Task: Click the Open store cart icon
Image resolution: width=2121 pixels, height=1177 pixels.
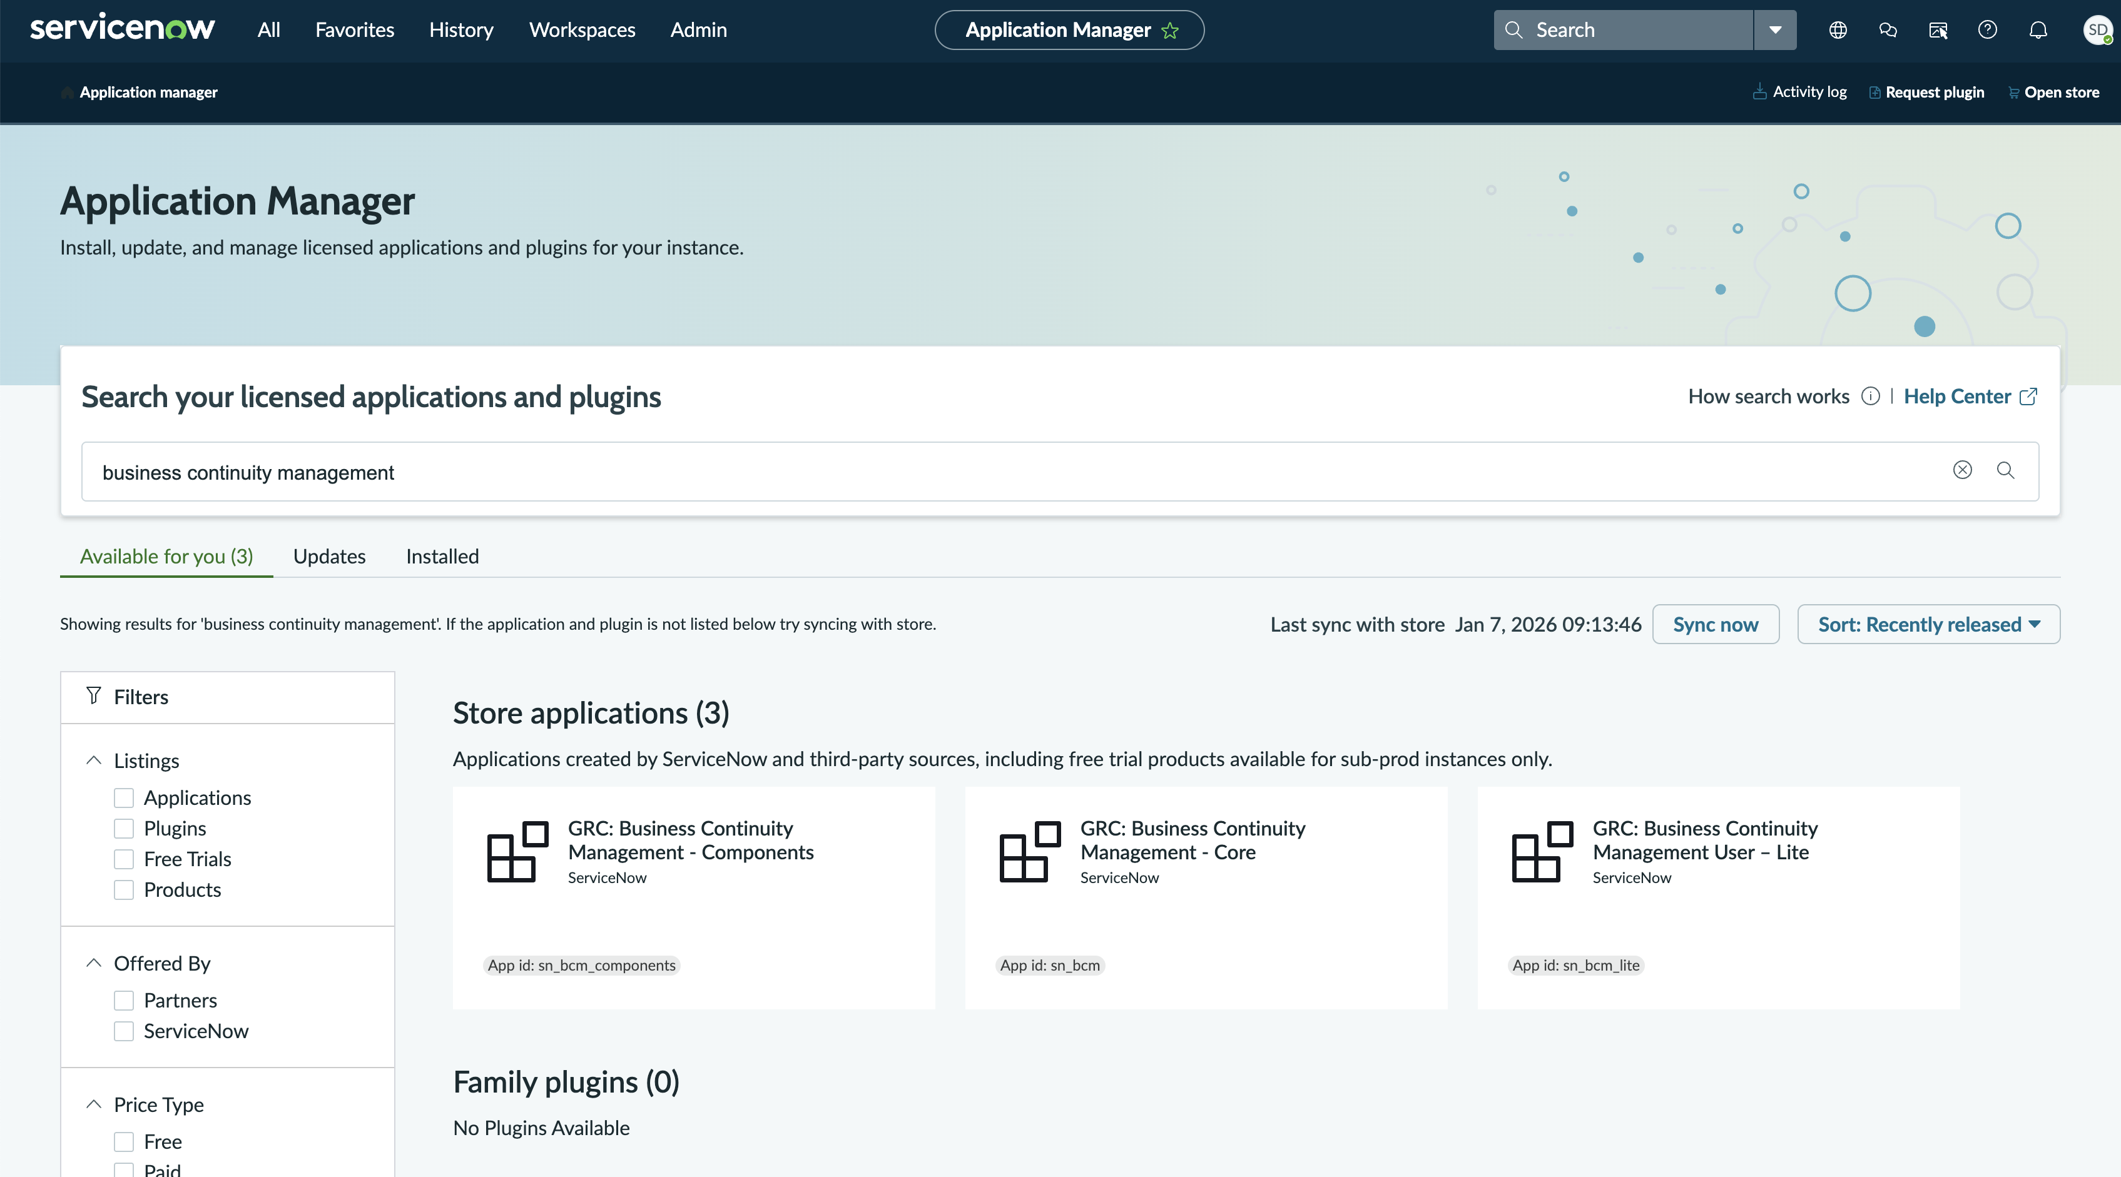Action: click(2013, 92)
